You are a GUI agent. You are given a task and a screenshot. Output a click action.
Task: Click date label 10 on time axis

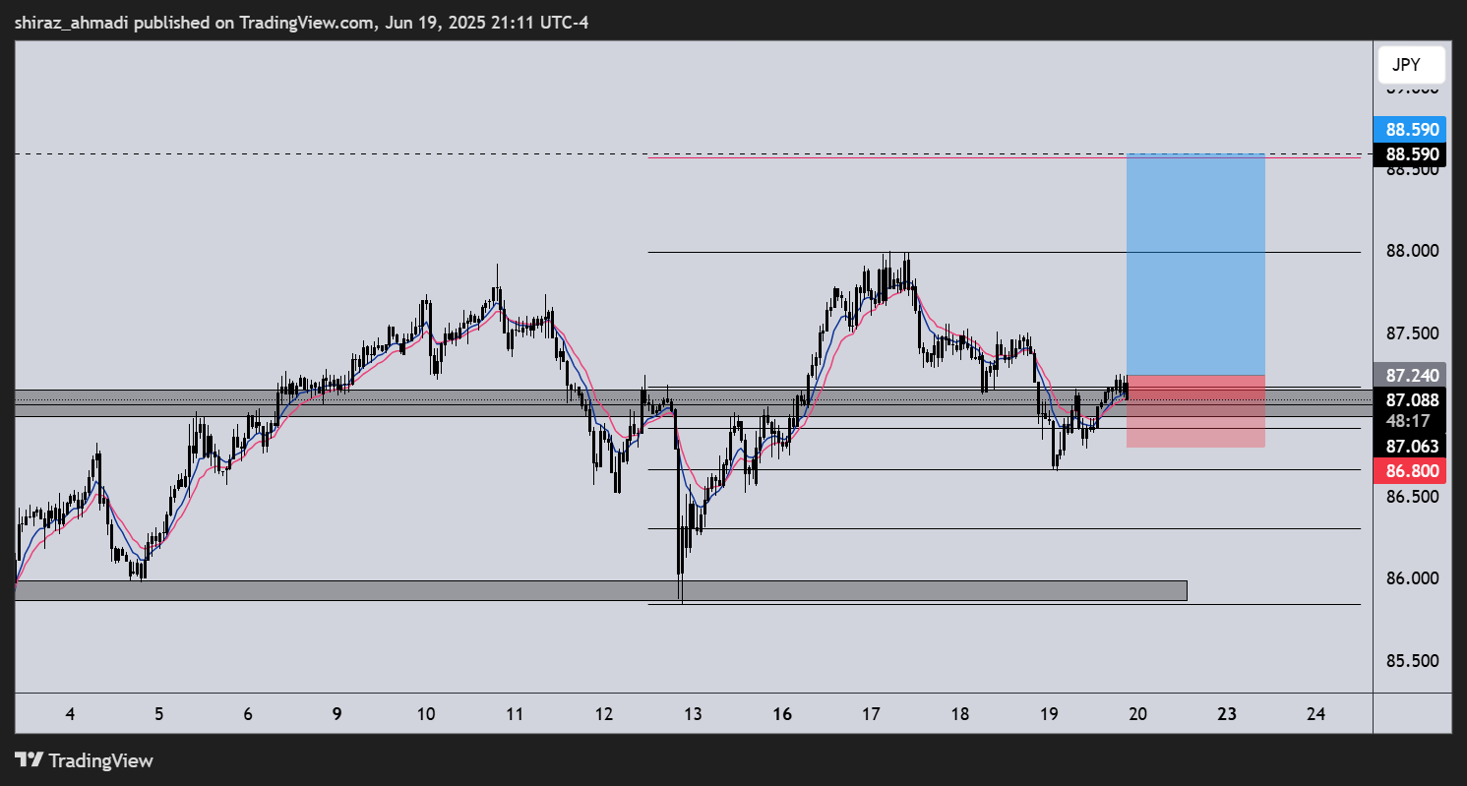click(x=426, y=714)
